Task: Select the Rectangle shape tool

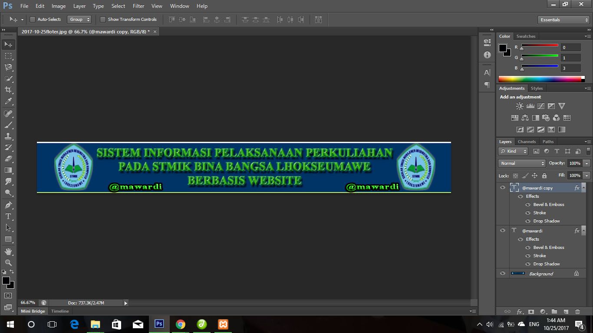Action: (x=8, y=239)
